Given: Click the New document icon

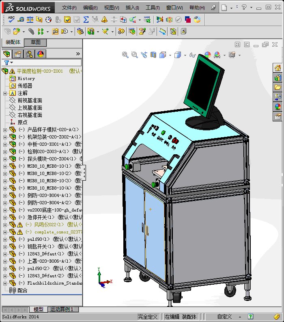Looking at the screenshot, I should coord(224,8).
